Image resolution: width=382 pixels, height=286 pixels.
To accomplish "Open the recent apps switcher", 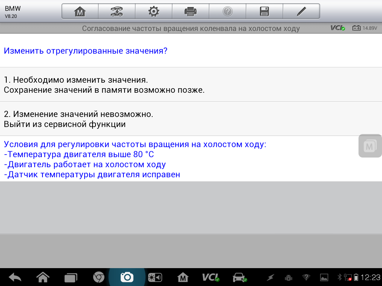I will point(70,277).
